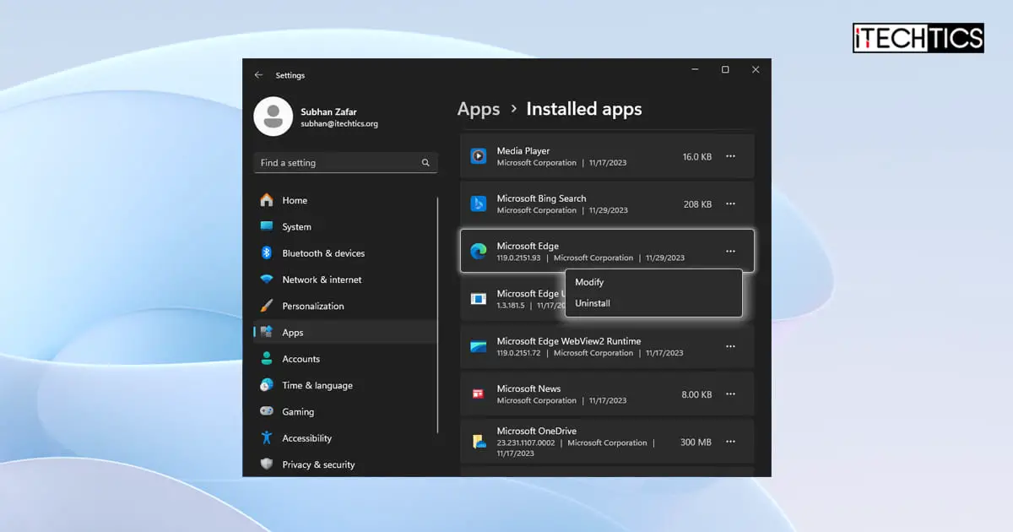
Task: Click the Microsoft Edge app icon
Action: pos(479,252)
